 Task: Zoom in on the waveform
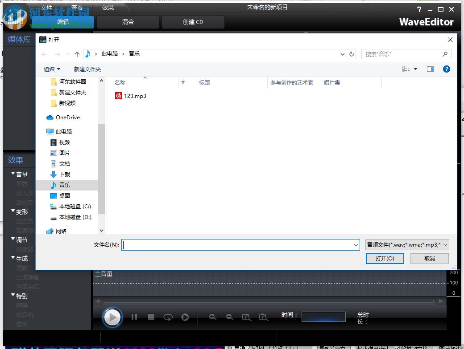coord(212,317)
